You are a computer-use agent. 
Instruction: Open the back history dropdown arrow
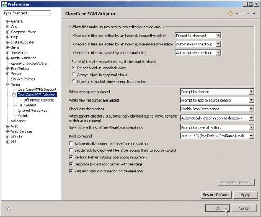pyautogui.click(x=236, y=14)
